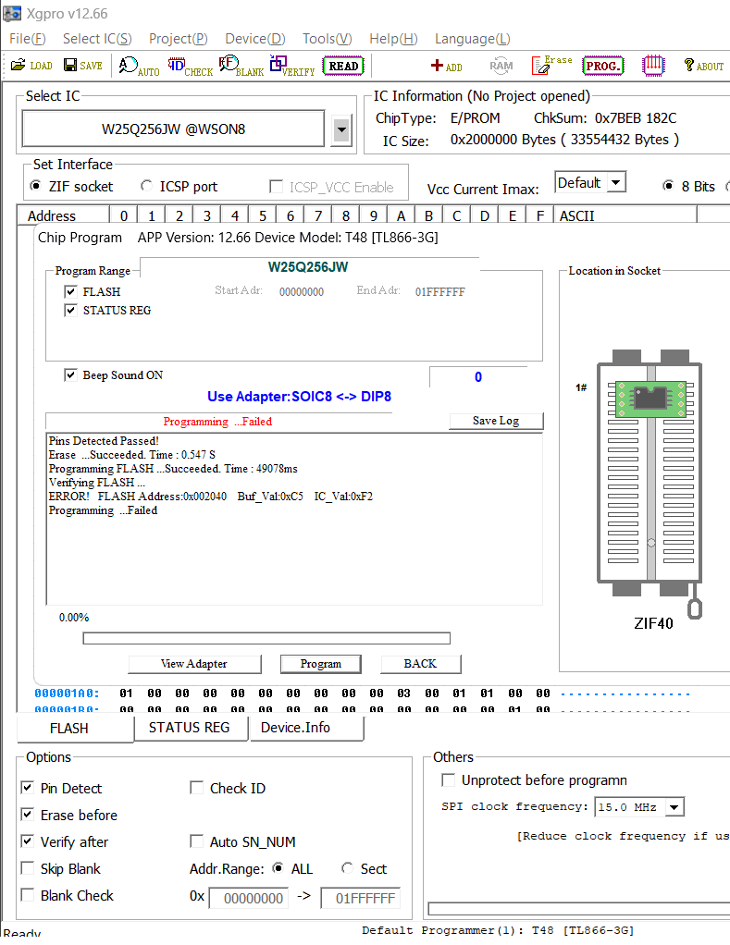The image size is (730, 945).
Task: Open the Tools menu
Action: point(328,39)
